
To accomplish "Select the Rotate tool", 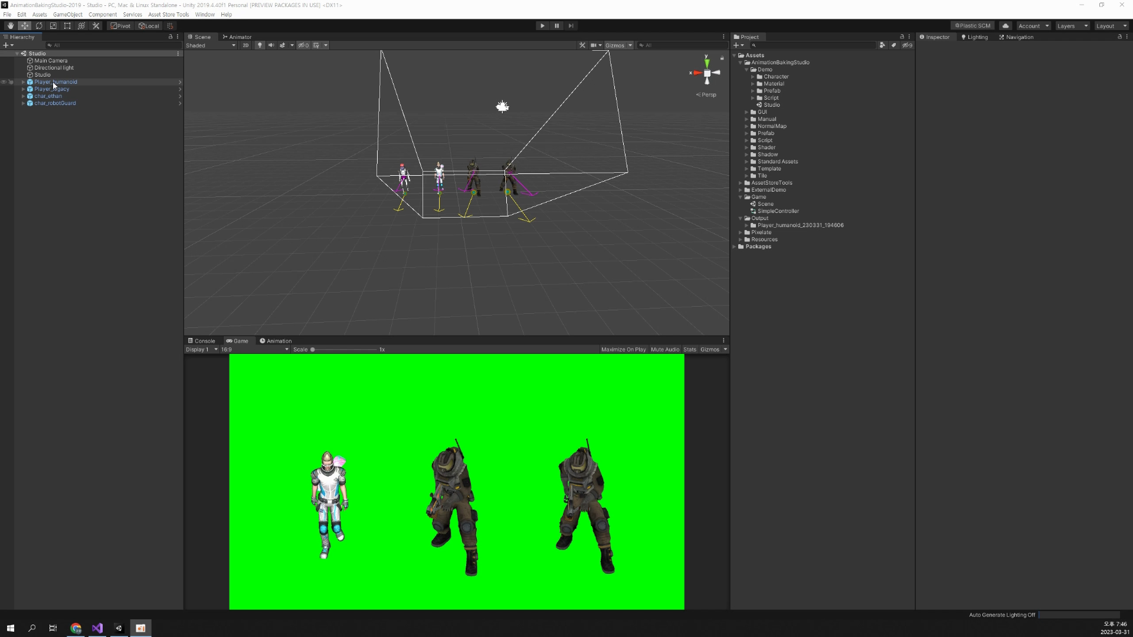I will [x=39, y=26].
